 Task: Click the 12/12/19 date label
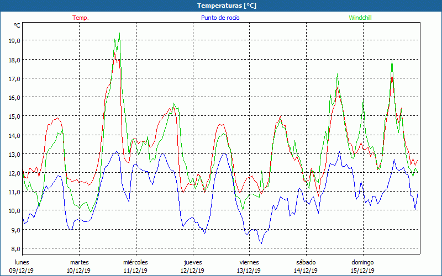tap(192, 270)
